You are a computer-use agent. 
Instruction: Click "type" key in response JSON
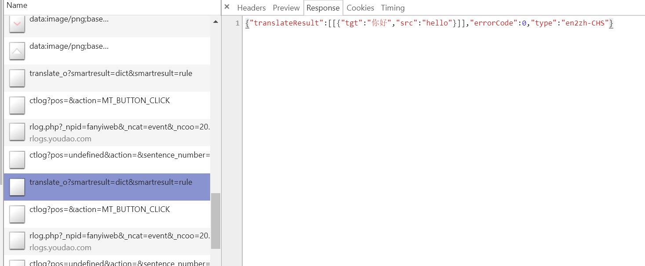[543, 23]
